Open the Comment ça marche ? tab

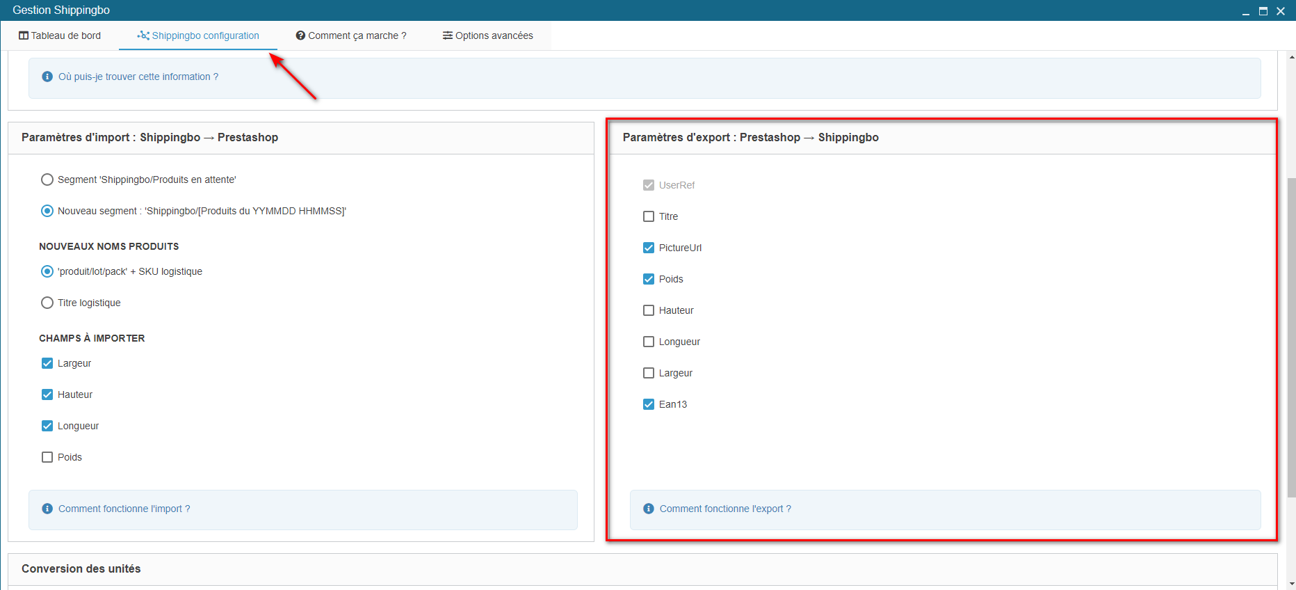pos(351,35)
